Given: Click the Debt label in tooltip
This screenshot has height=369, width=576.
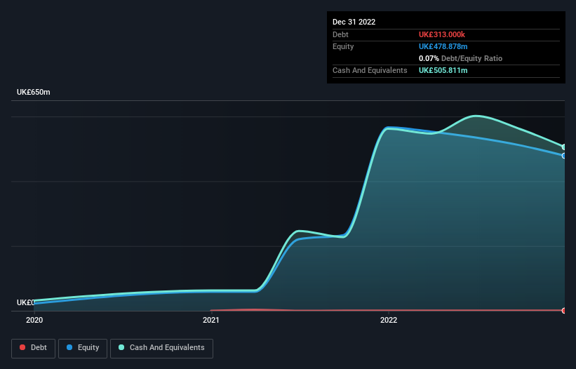Looking at the screenshot, I should (x=340, y=34).
